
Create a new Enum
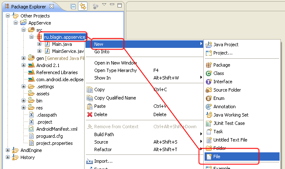(x=242, y=98)
